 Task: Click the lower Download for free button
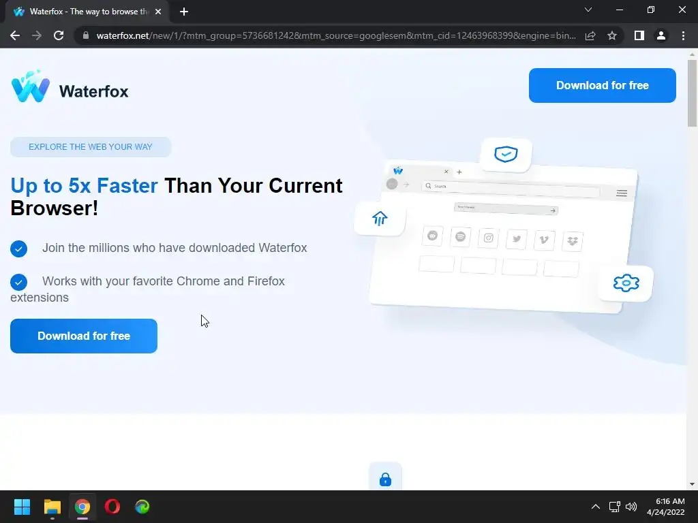tap(84, 336)
